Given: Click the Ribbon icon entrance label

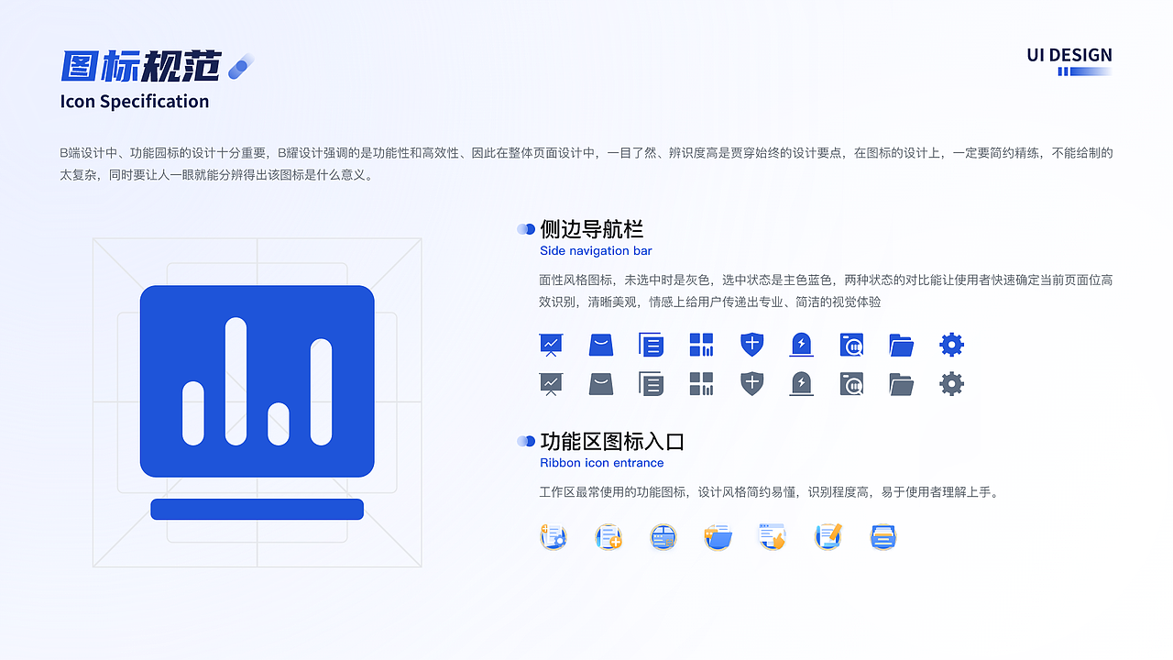Looking at the screenshot, I should pyautogui.click(x=602, y=463).
